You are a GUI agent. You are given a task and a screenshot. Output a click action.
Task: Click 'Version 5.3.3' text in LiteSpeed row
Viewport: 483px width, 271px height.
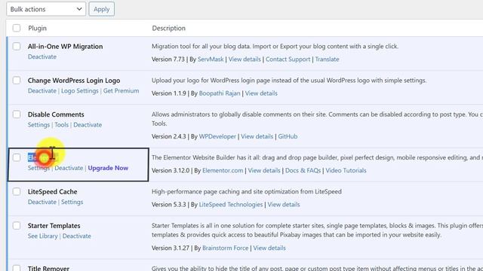pyautogui.click(x=169, y=204)
